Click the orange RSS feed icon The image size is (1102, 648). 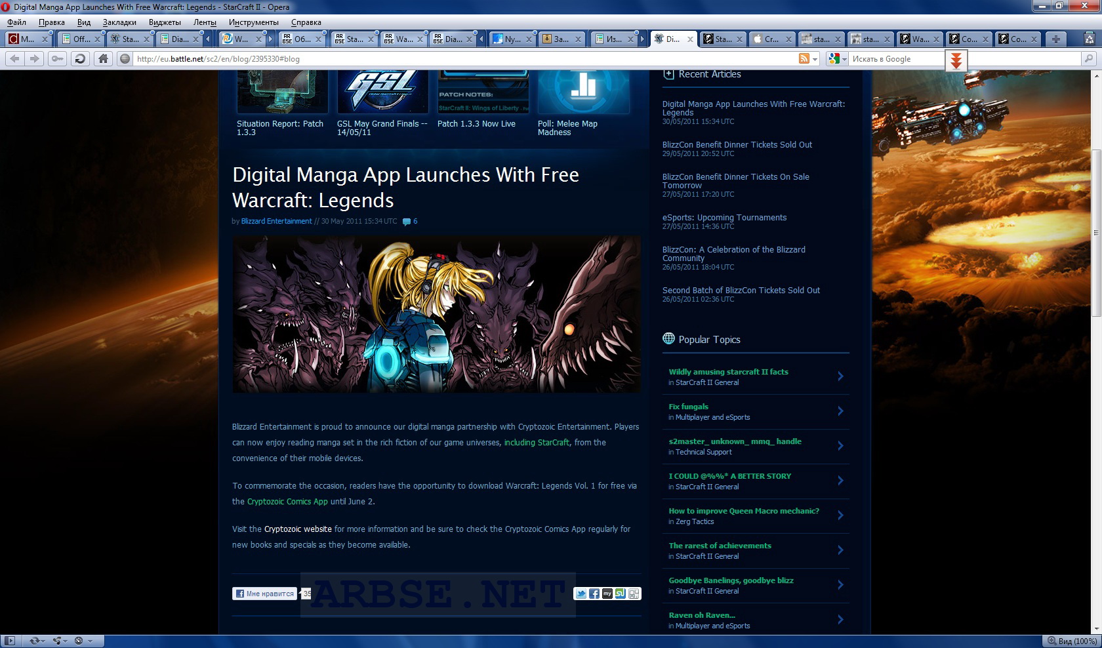point(804,59)
